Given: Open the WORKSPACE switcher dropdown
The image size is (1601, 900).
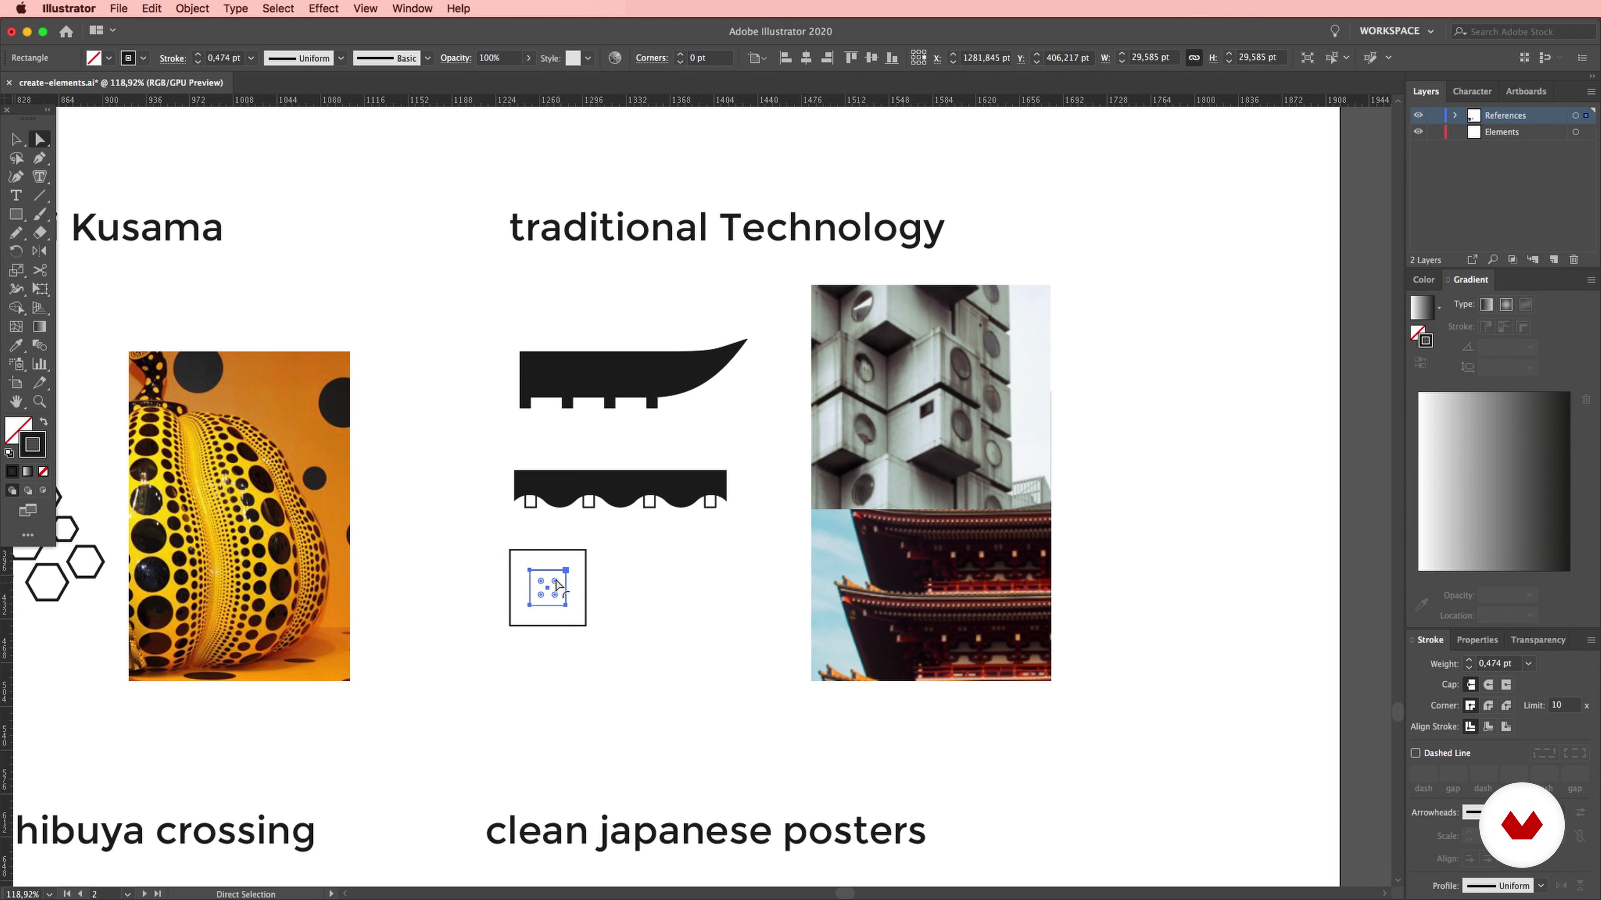Looking at the screenshot, I should click(x=1397, y=31).
